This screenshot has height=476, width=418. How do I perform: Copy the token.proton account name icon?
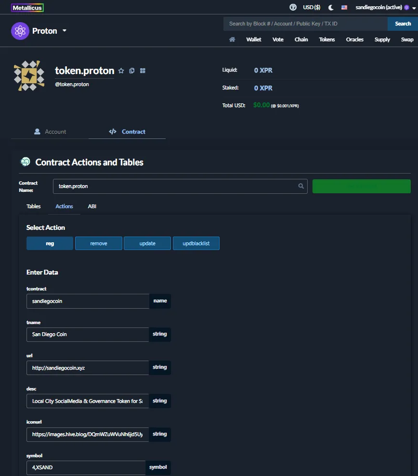click(x=131, y=71)
